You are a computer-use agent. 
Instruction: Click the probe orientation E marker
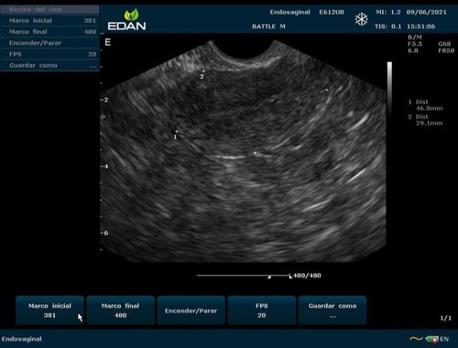pyautogui.click(x=108, y=42)
